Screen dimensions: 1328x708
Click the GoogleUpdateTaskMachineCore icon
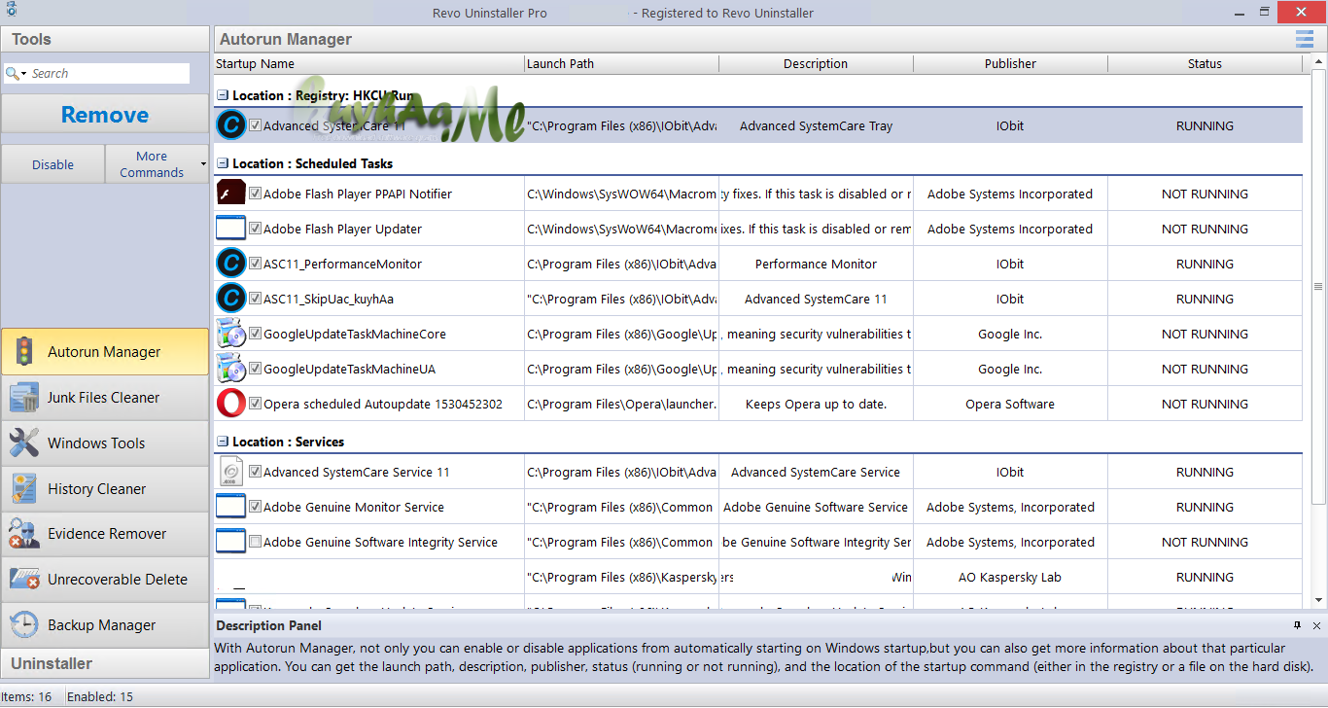pyautogui.click(x=230, y=334)
